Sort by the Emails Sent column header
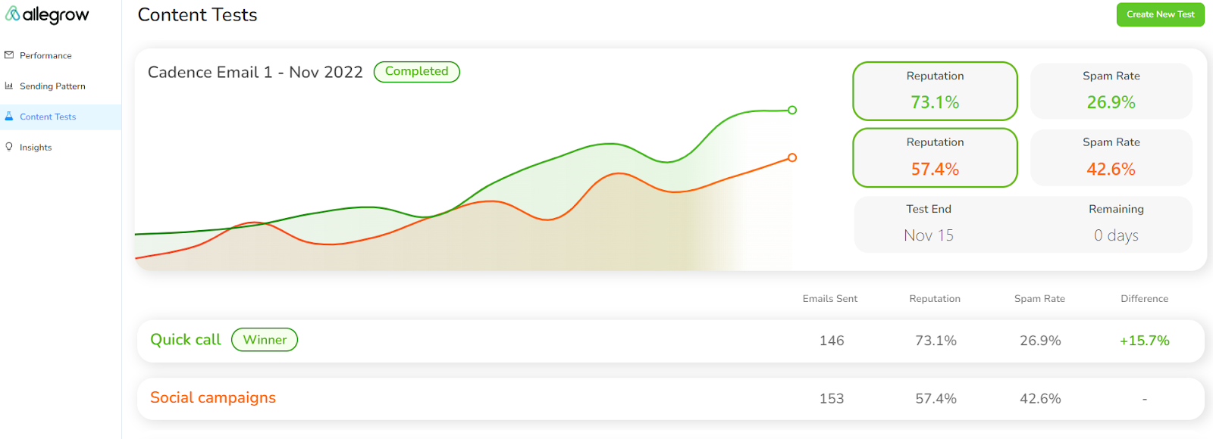Viewport: 1213px width, 439px height. [830, 298]
